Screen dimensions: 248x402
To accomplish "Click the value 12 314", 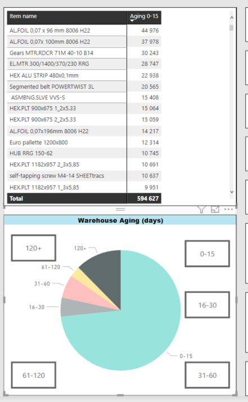I will pyautogui.click(x=150, y=142).
